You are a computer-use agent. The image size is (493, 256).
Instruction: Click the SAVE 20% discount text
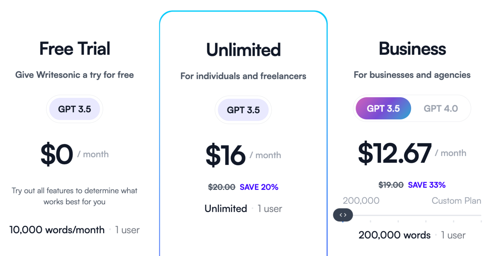pos(259,187)
